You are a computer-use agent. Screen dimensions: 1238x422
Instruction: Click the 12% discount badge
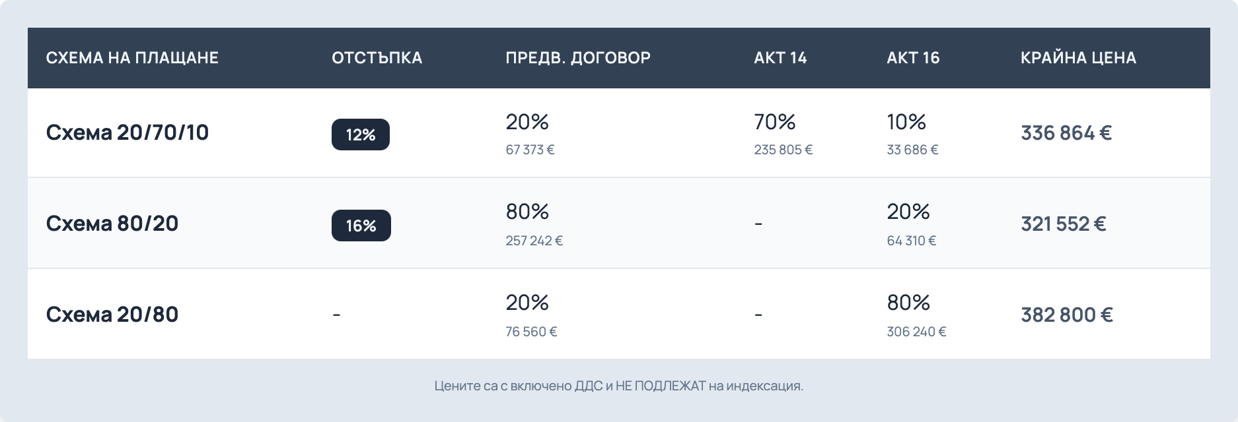361,135
